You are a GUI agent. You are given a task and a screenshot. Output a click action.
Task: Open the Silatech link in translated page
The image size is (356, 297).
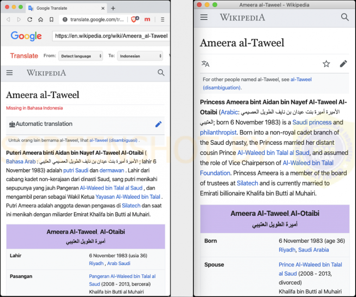coord(131,206)
